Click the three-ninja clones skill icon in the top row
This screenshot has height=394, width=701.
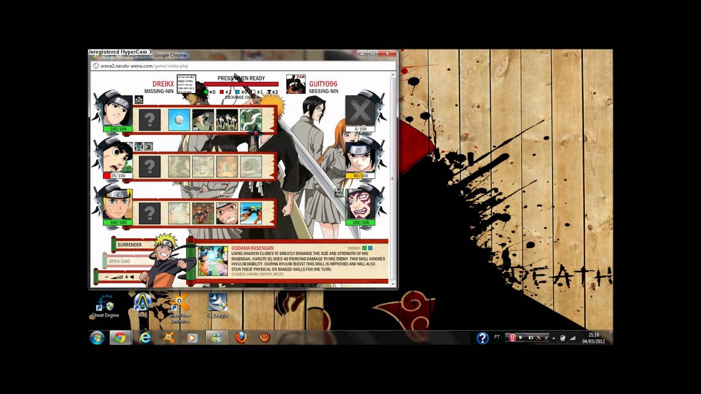coord(227,120)
